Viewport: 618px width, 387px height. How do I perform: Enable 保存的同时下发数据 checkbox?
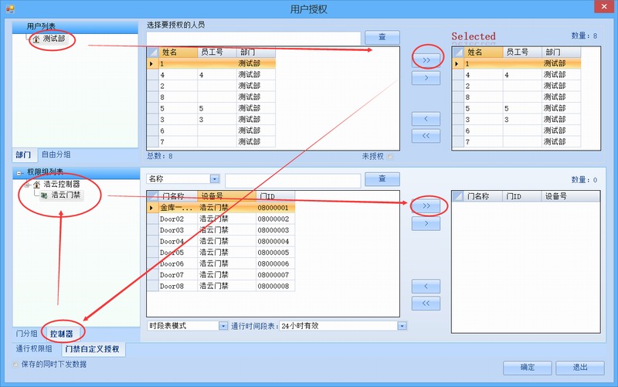click(15, 365)
